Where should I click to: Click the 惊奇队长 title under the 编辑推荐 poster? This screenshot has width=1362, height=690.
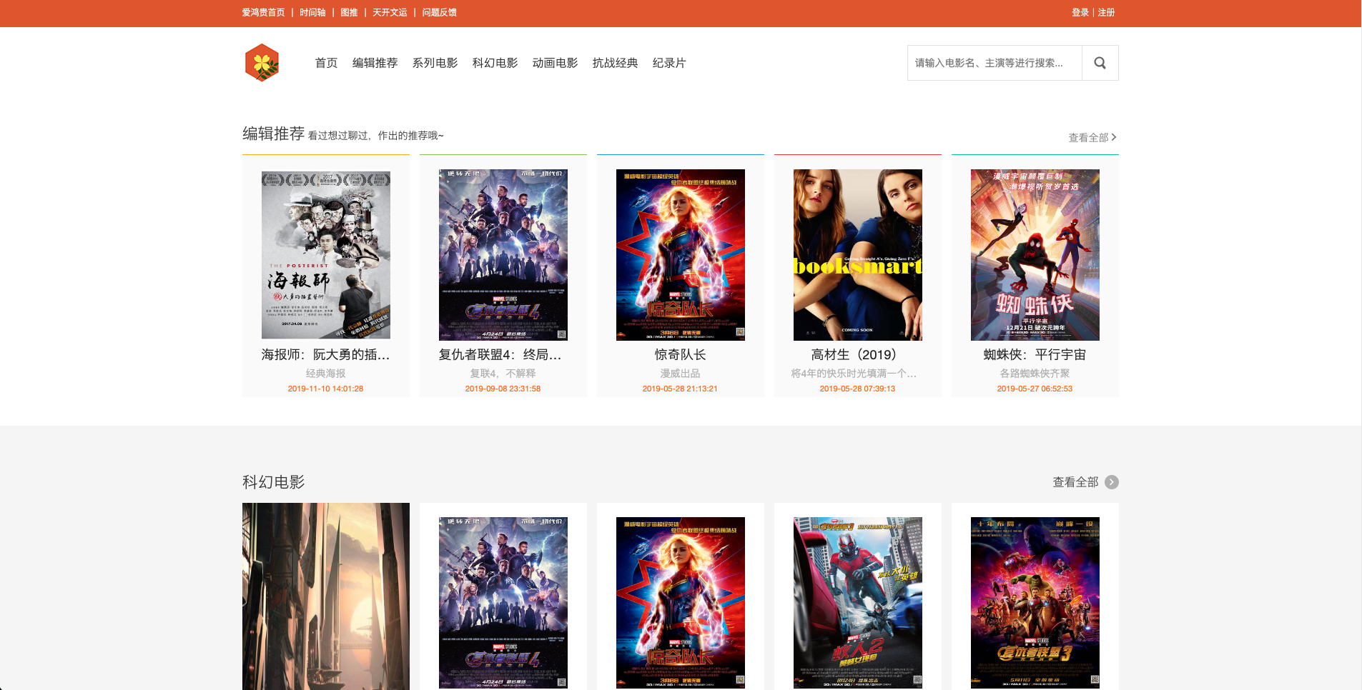[x=681, y=354]
